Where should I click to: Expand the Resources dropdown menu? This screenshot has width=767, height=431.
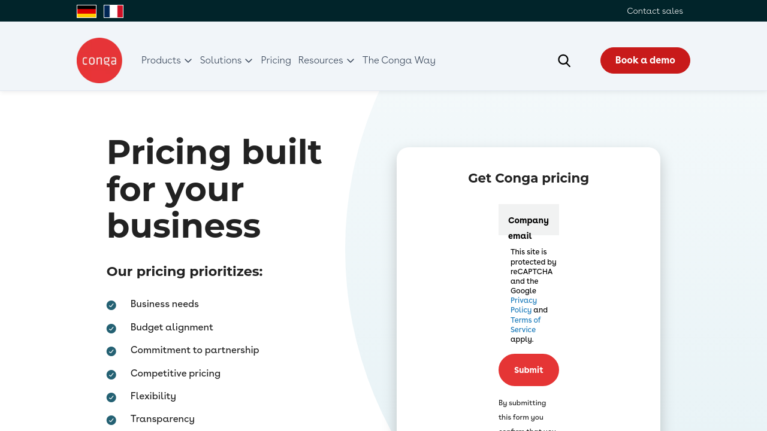pyautogui.click(x=326, y=60)
